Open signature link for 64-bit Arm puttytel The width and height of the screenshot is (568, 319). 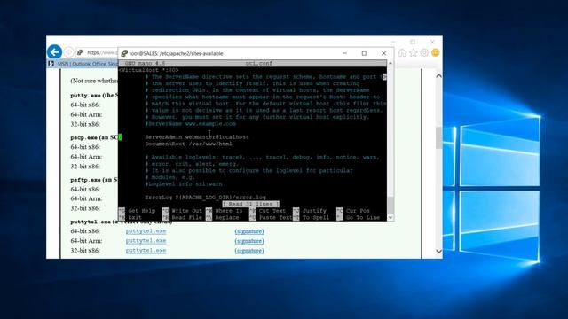tap(249, 241)
